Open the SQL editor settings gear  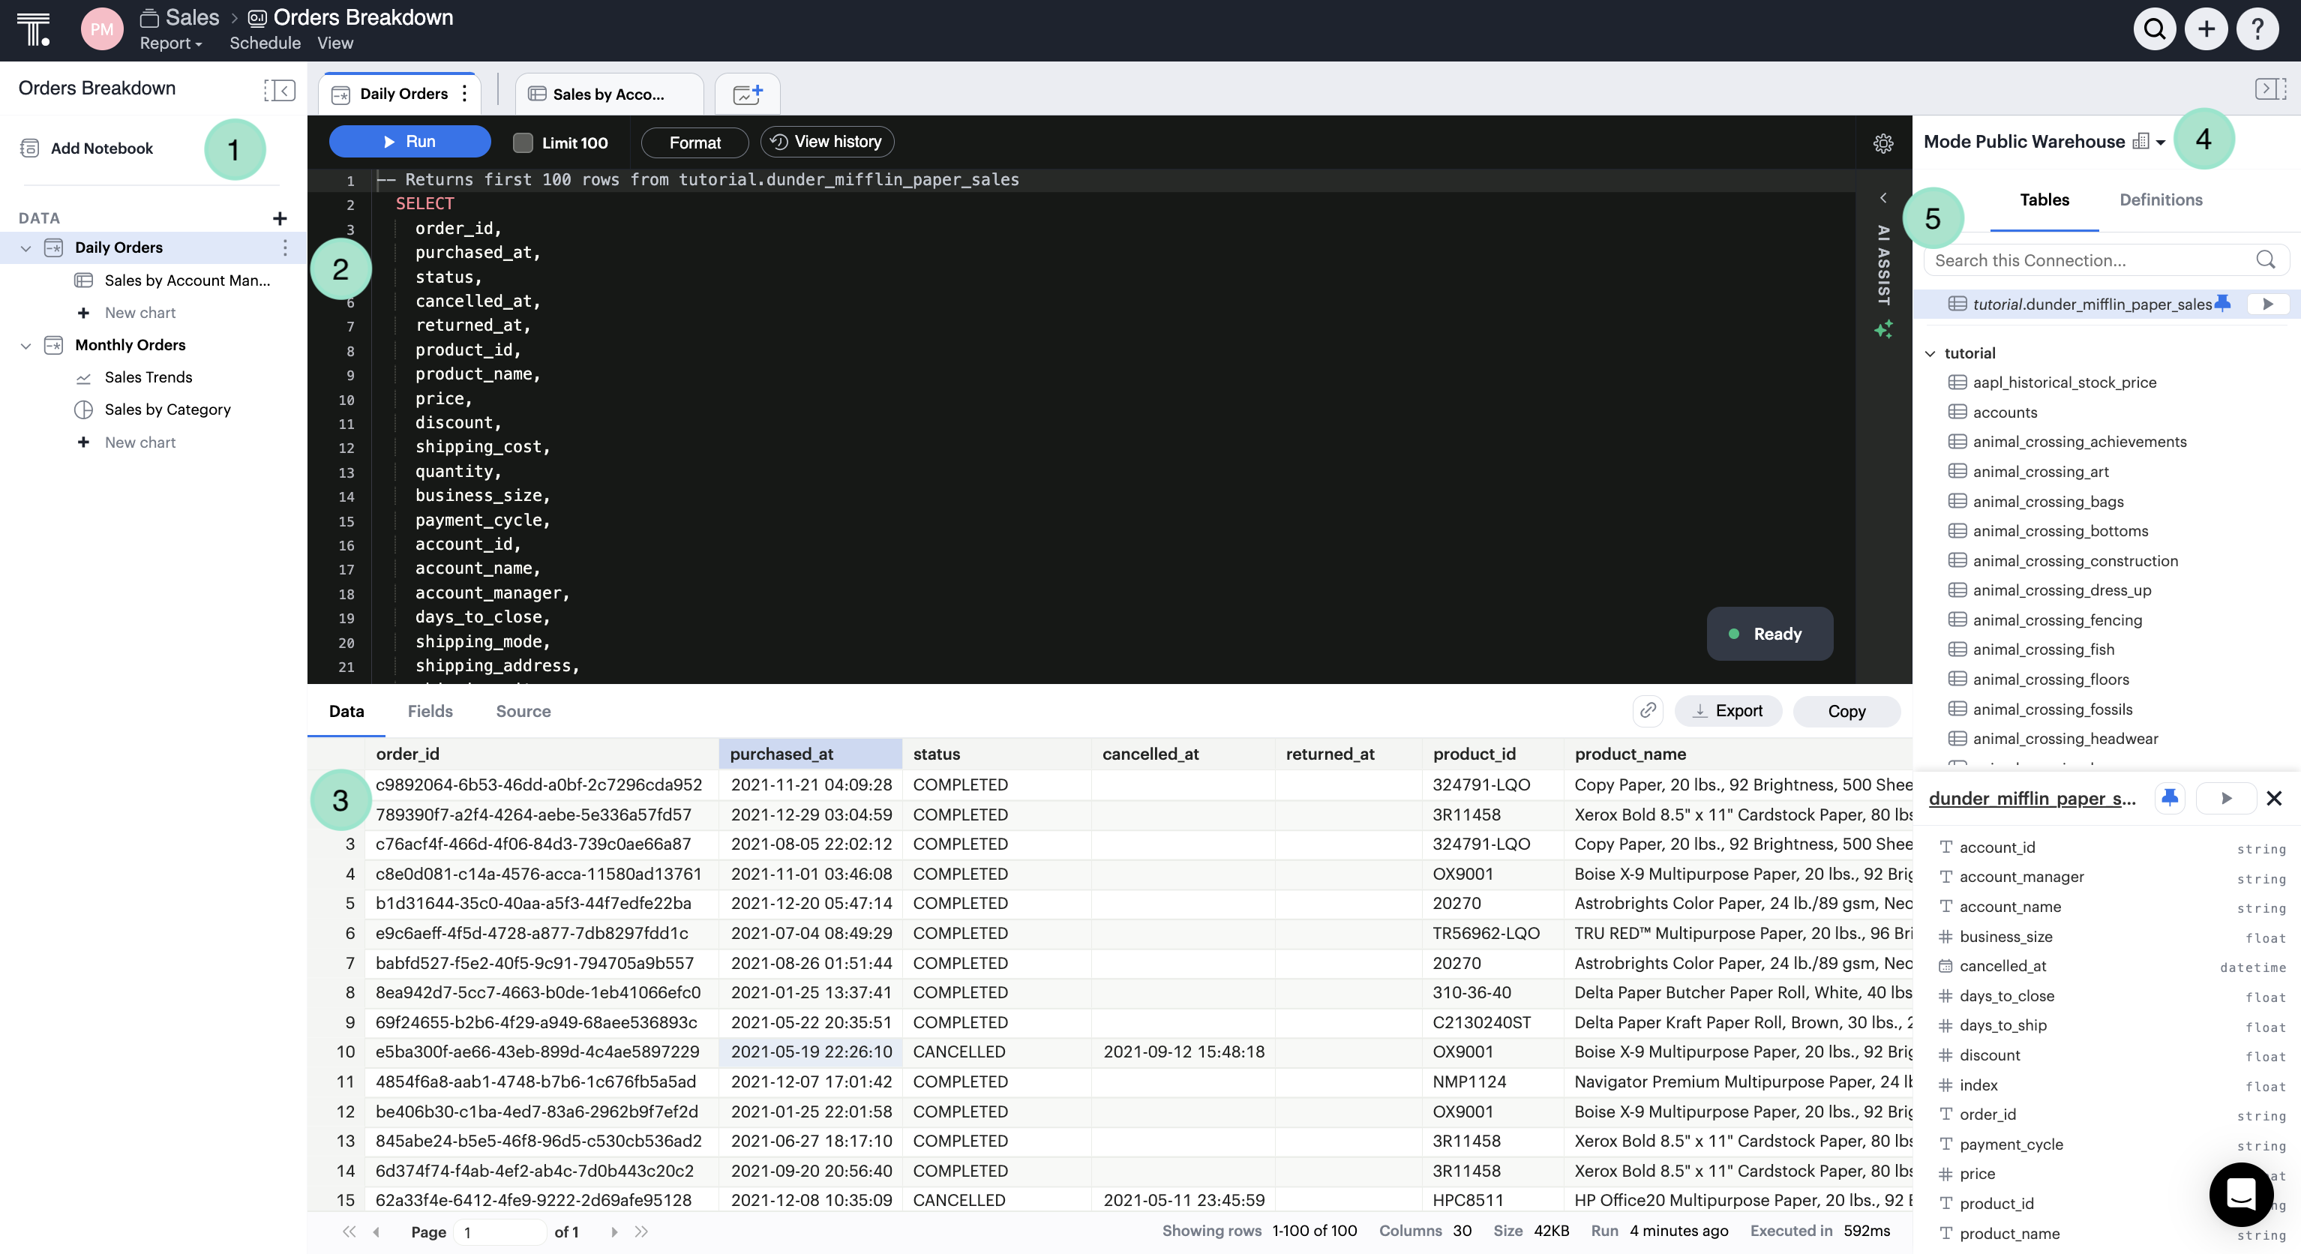coord(1885,143)
